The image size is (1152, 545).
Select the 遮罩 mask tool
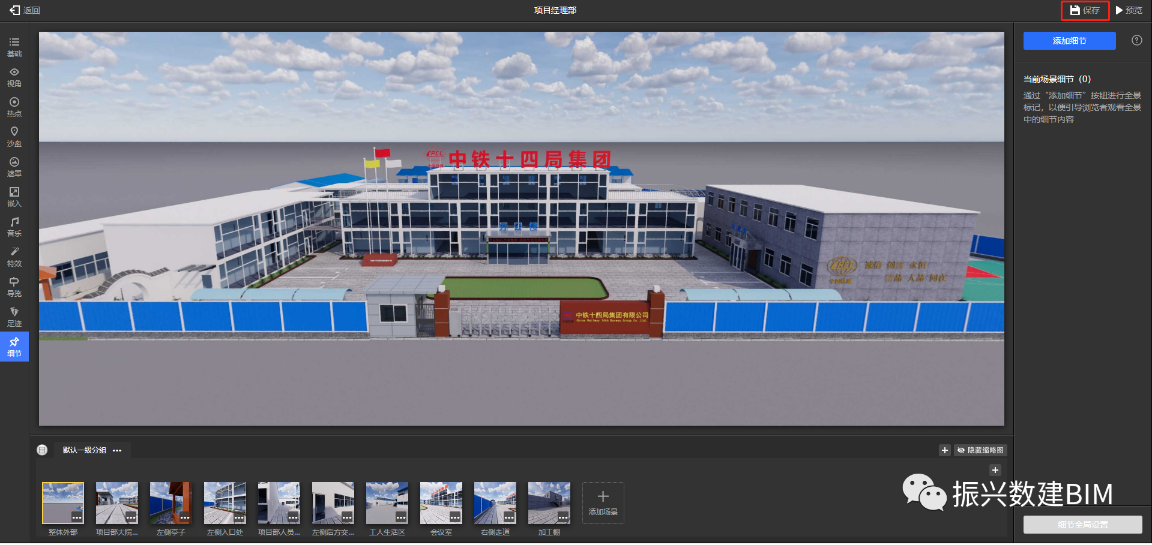(x=14, y=167)
